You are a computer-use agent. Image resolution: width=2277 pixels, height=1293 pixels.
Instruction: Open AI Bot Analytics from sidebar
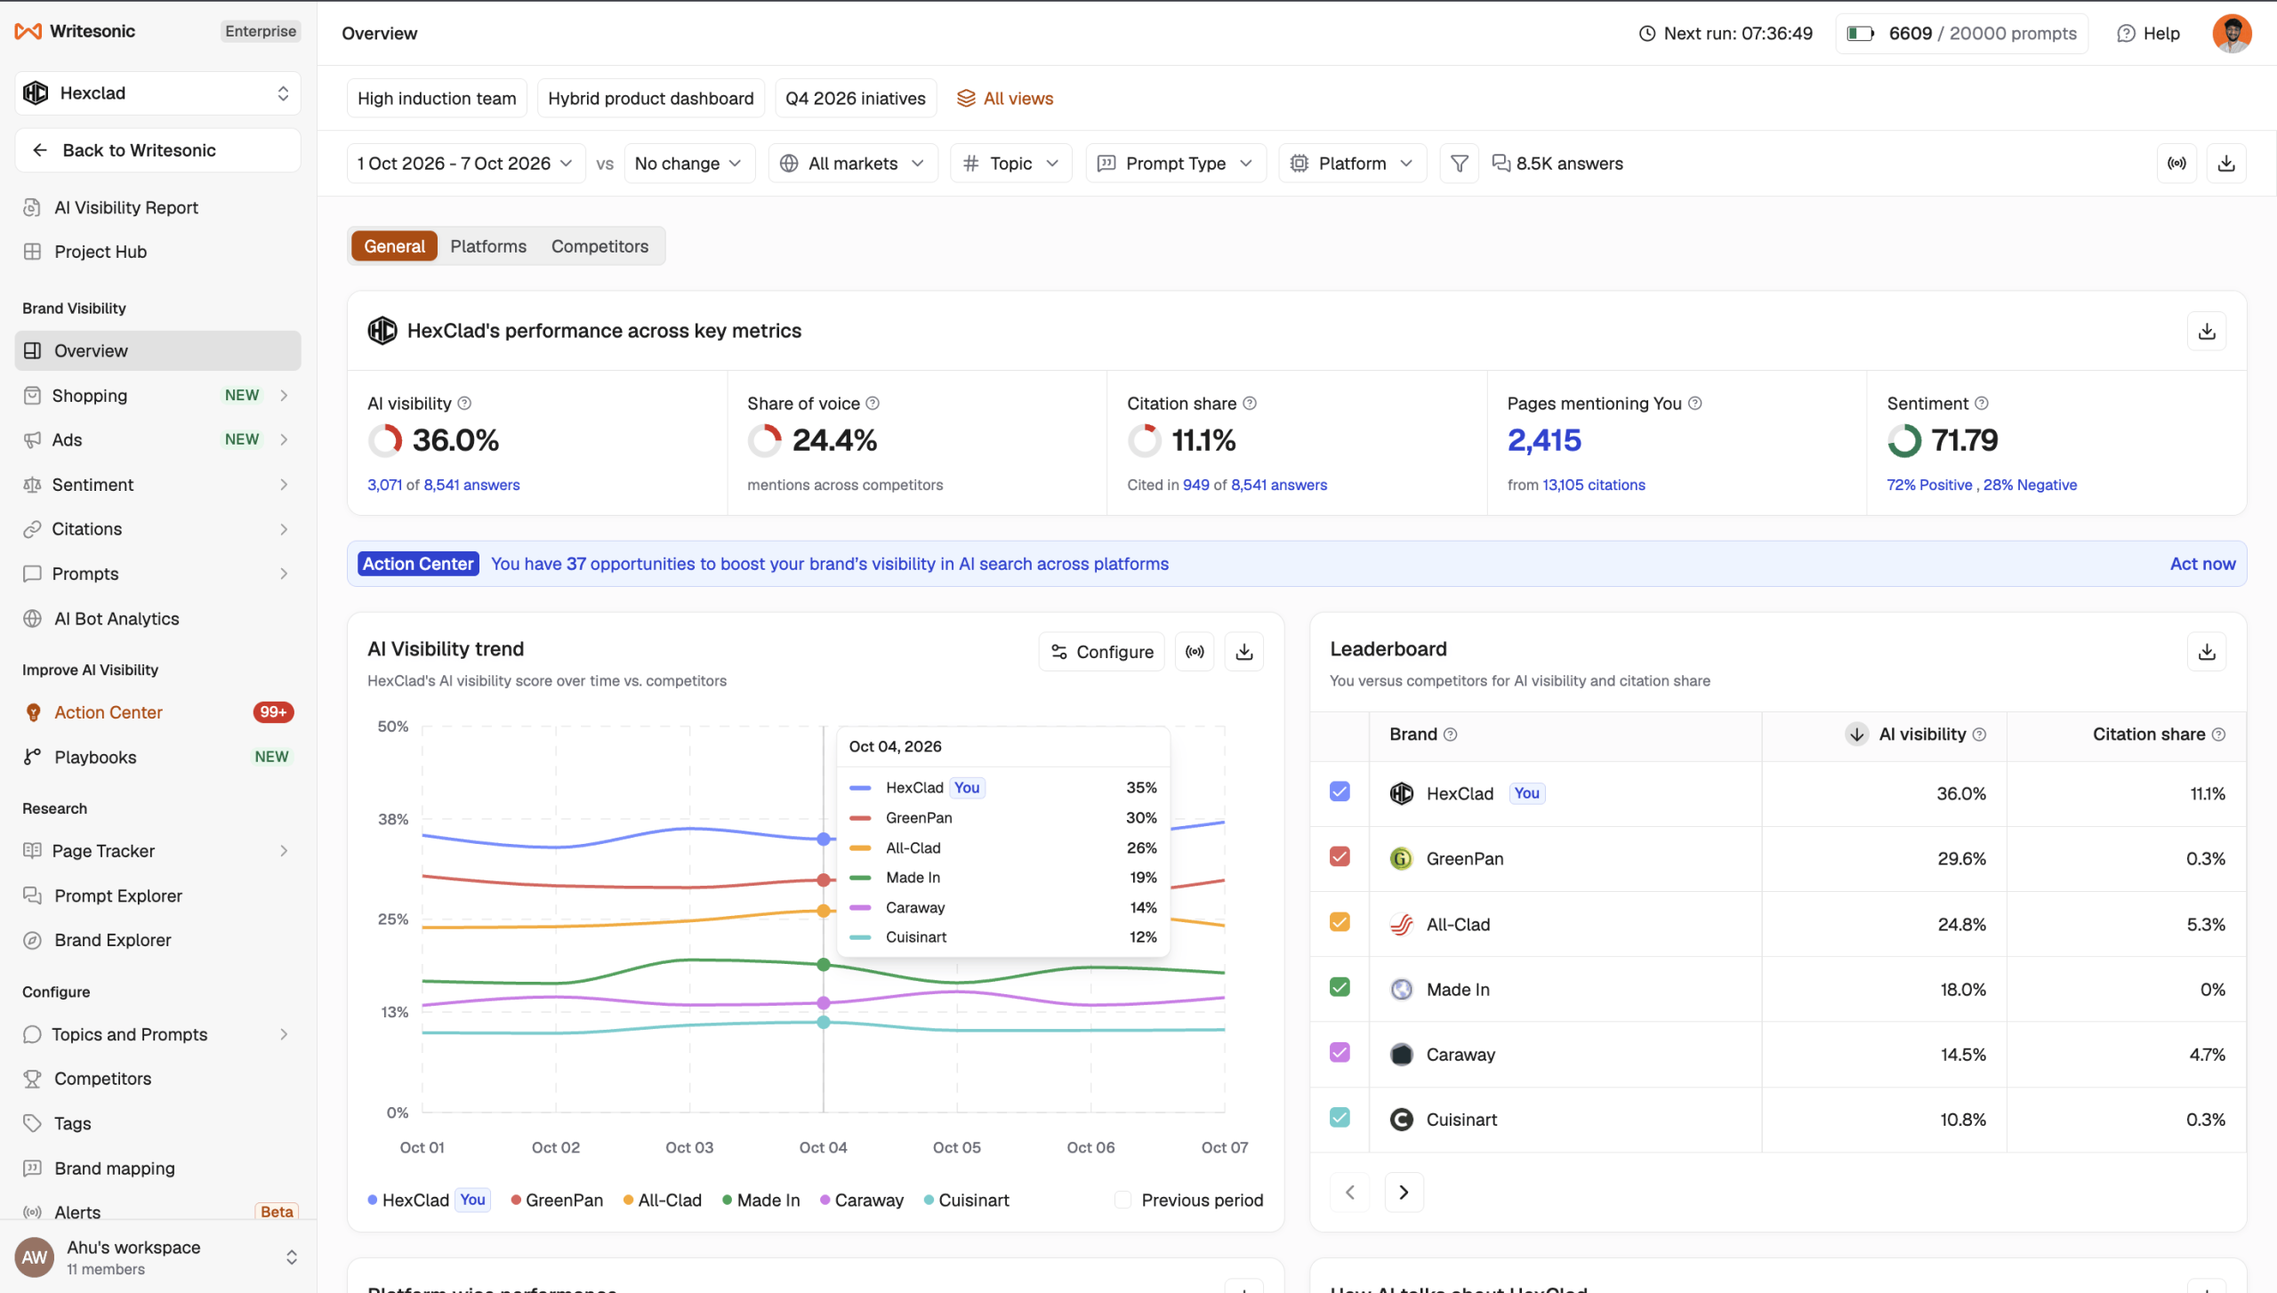point(116,619)
